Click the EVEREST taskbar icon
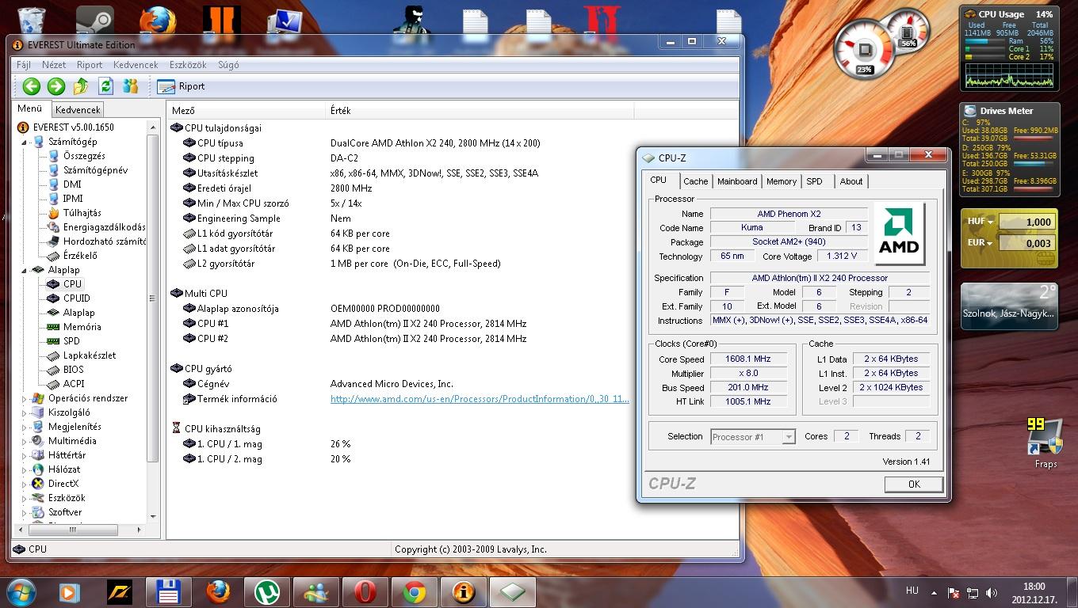1078x608 pixels. tap(463, 591)
